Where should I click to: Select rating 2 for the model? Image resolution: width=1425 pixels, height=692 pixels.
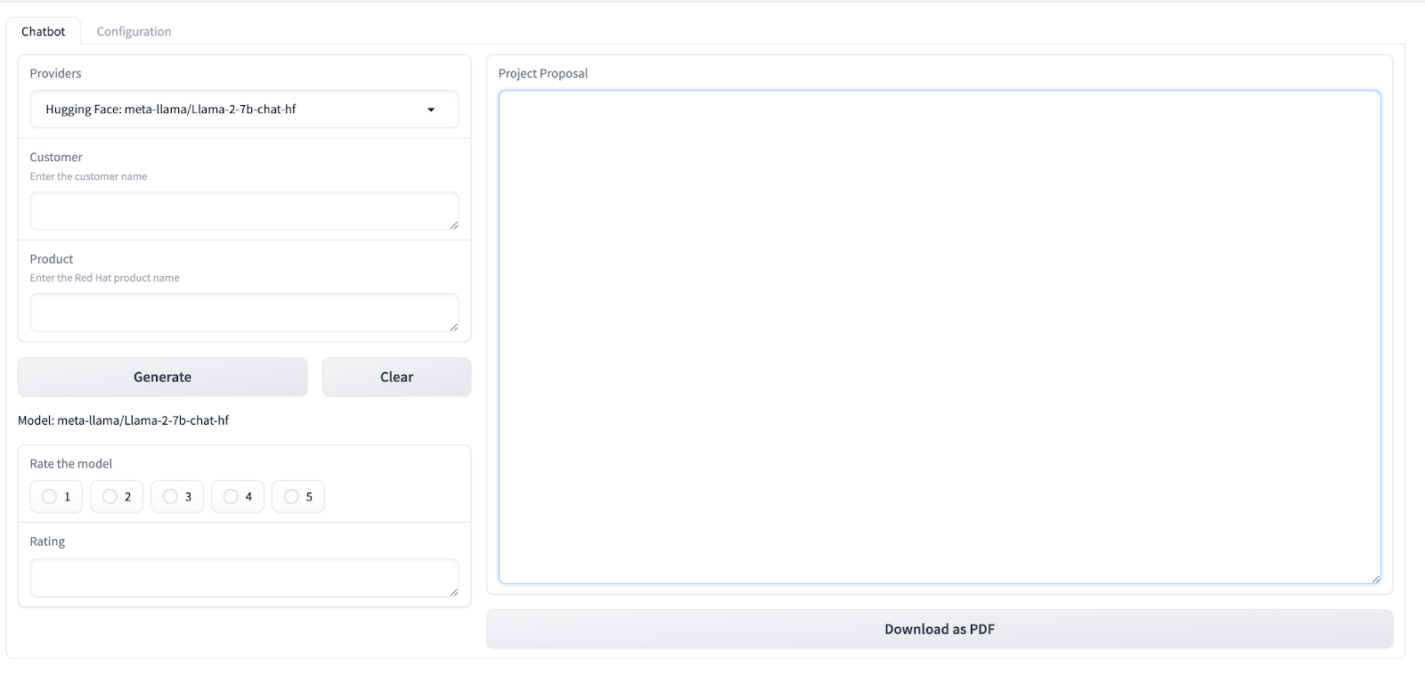tap(117, 497)
